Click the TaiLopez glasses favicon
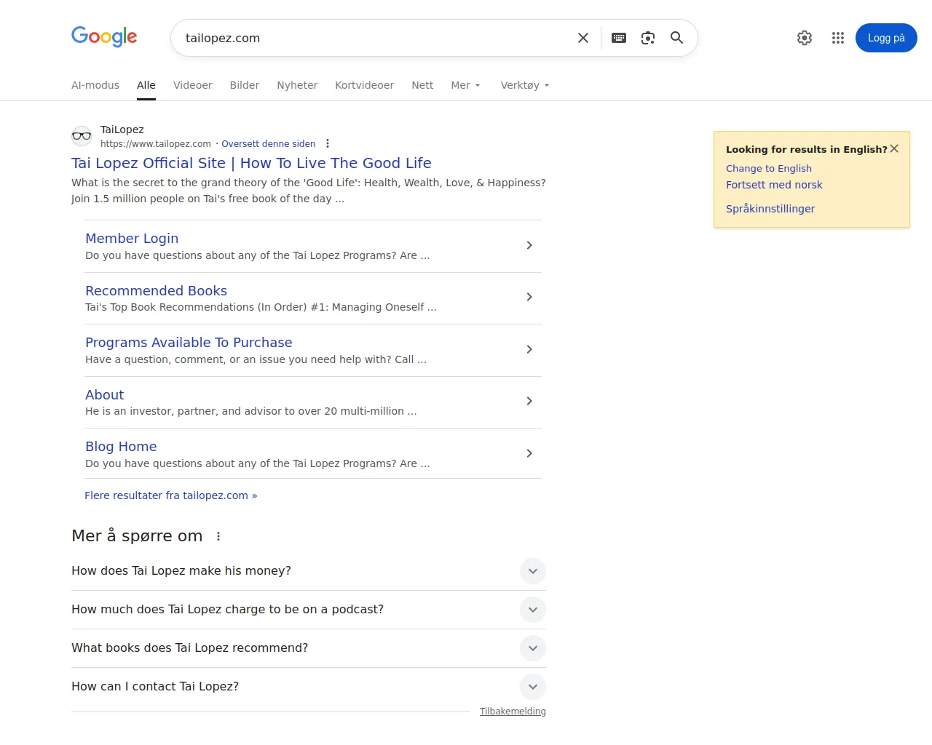Image resolution: width=932 pixels, height=745 pixels. point(82,136)
